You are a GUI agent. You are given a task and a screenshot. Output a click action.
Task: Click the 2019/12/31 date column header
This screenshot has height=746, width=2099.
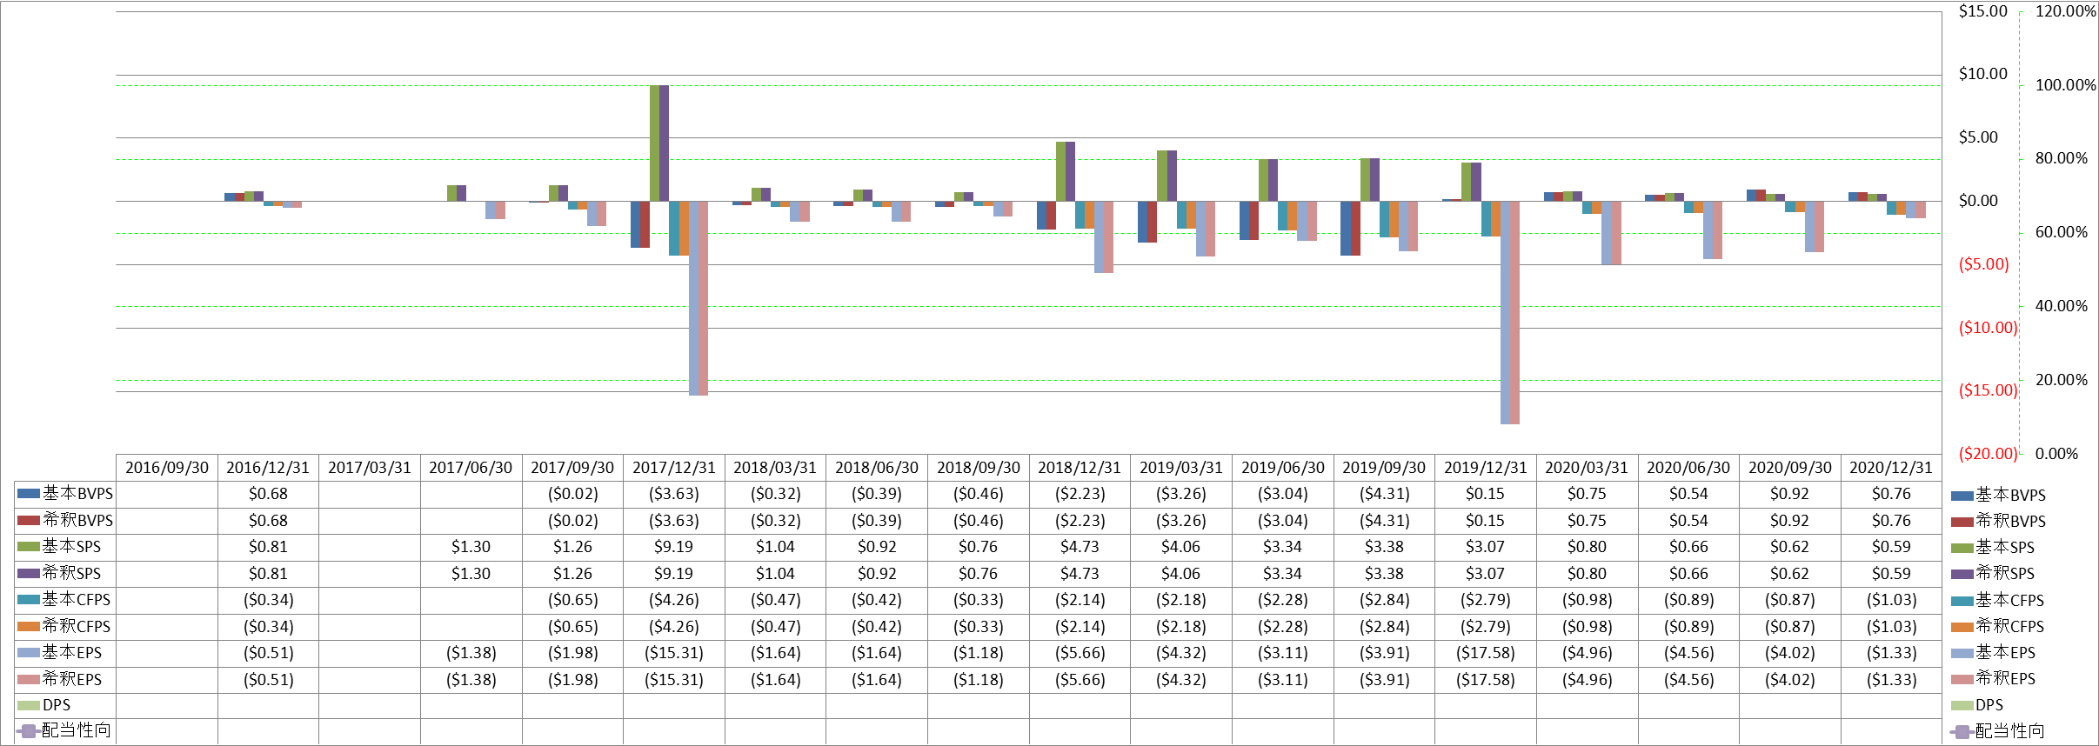(1486, 468)
